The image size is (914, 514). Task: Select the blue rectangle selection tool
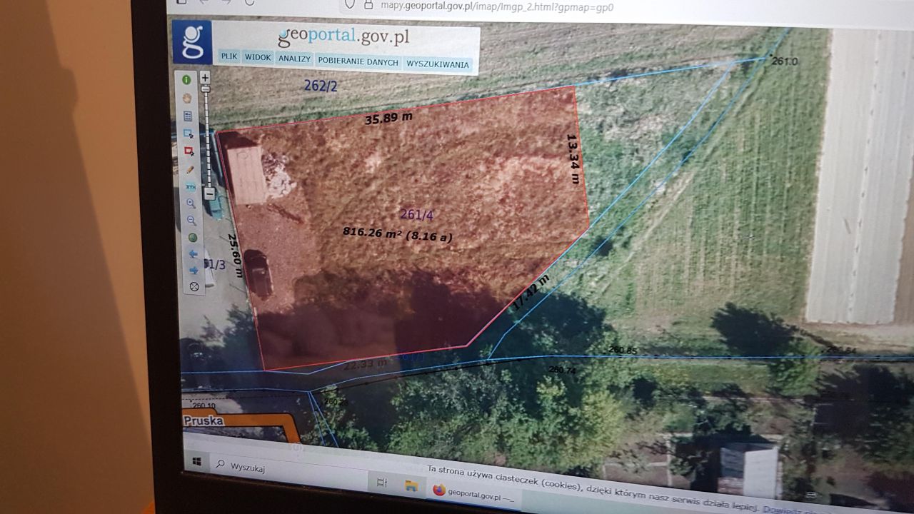[x=189, y=133]
